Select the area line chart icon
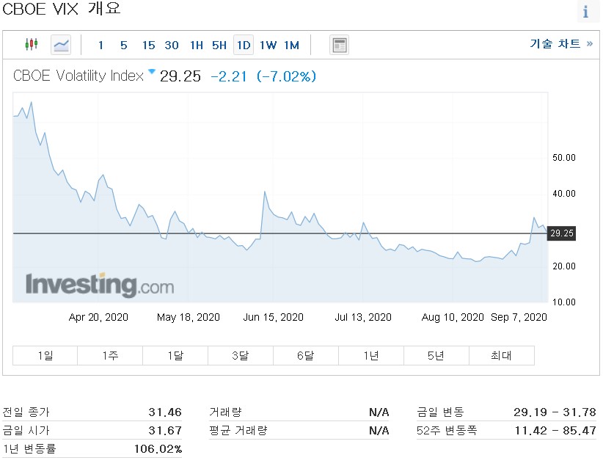This screenshot has width=603, height=466. 61,45
